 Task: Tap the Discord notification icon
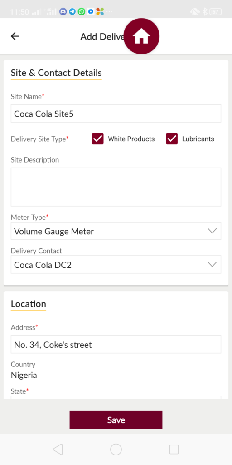coord(63,12)
